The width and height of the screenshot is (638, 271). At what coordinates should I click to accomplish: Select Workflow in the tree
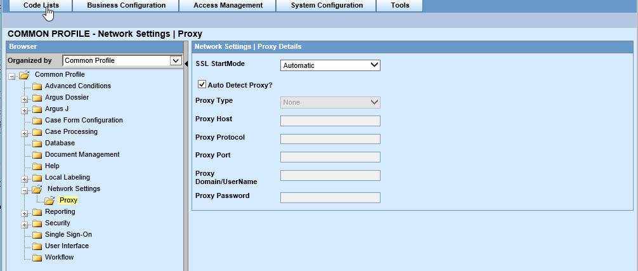tap(60, 257)
